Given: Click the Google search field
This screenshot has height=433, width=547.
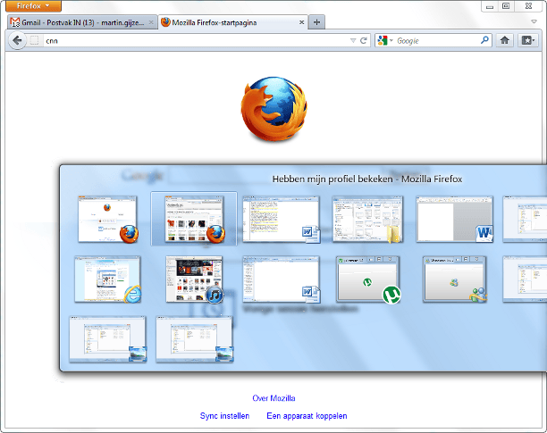Looking at the screenshot, I should 437,41.
